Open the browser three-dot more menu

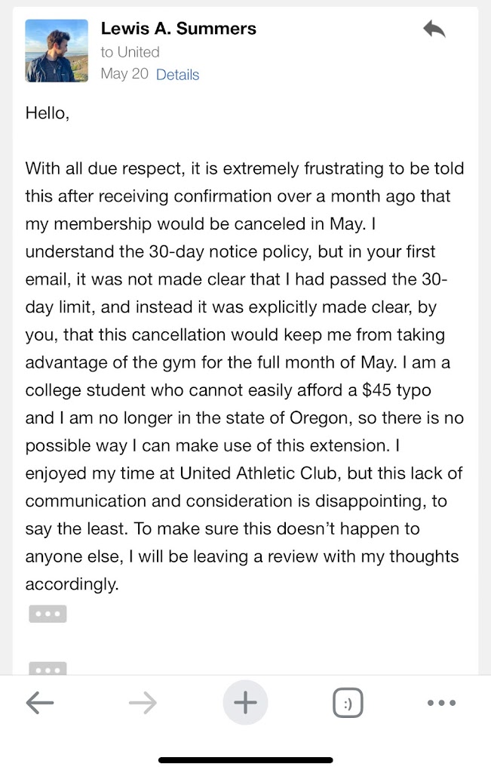[x=441, y=704]
